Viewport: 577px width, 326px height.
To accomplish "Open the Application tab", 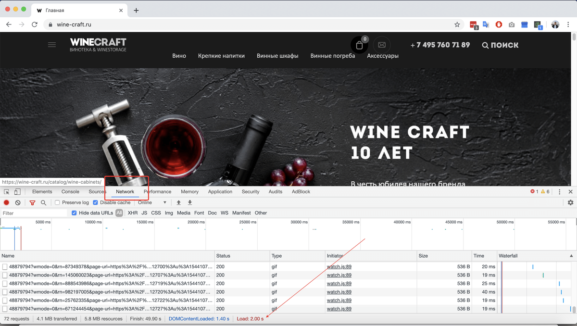I will pos(220,191).
